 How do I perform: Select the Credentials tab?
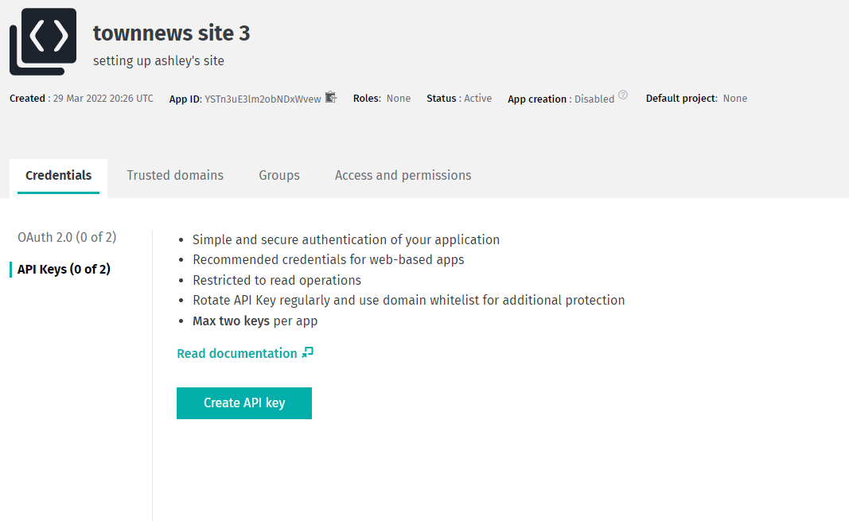tap(58, 175)
